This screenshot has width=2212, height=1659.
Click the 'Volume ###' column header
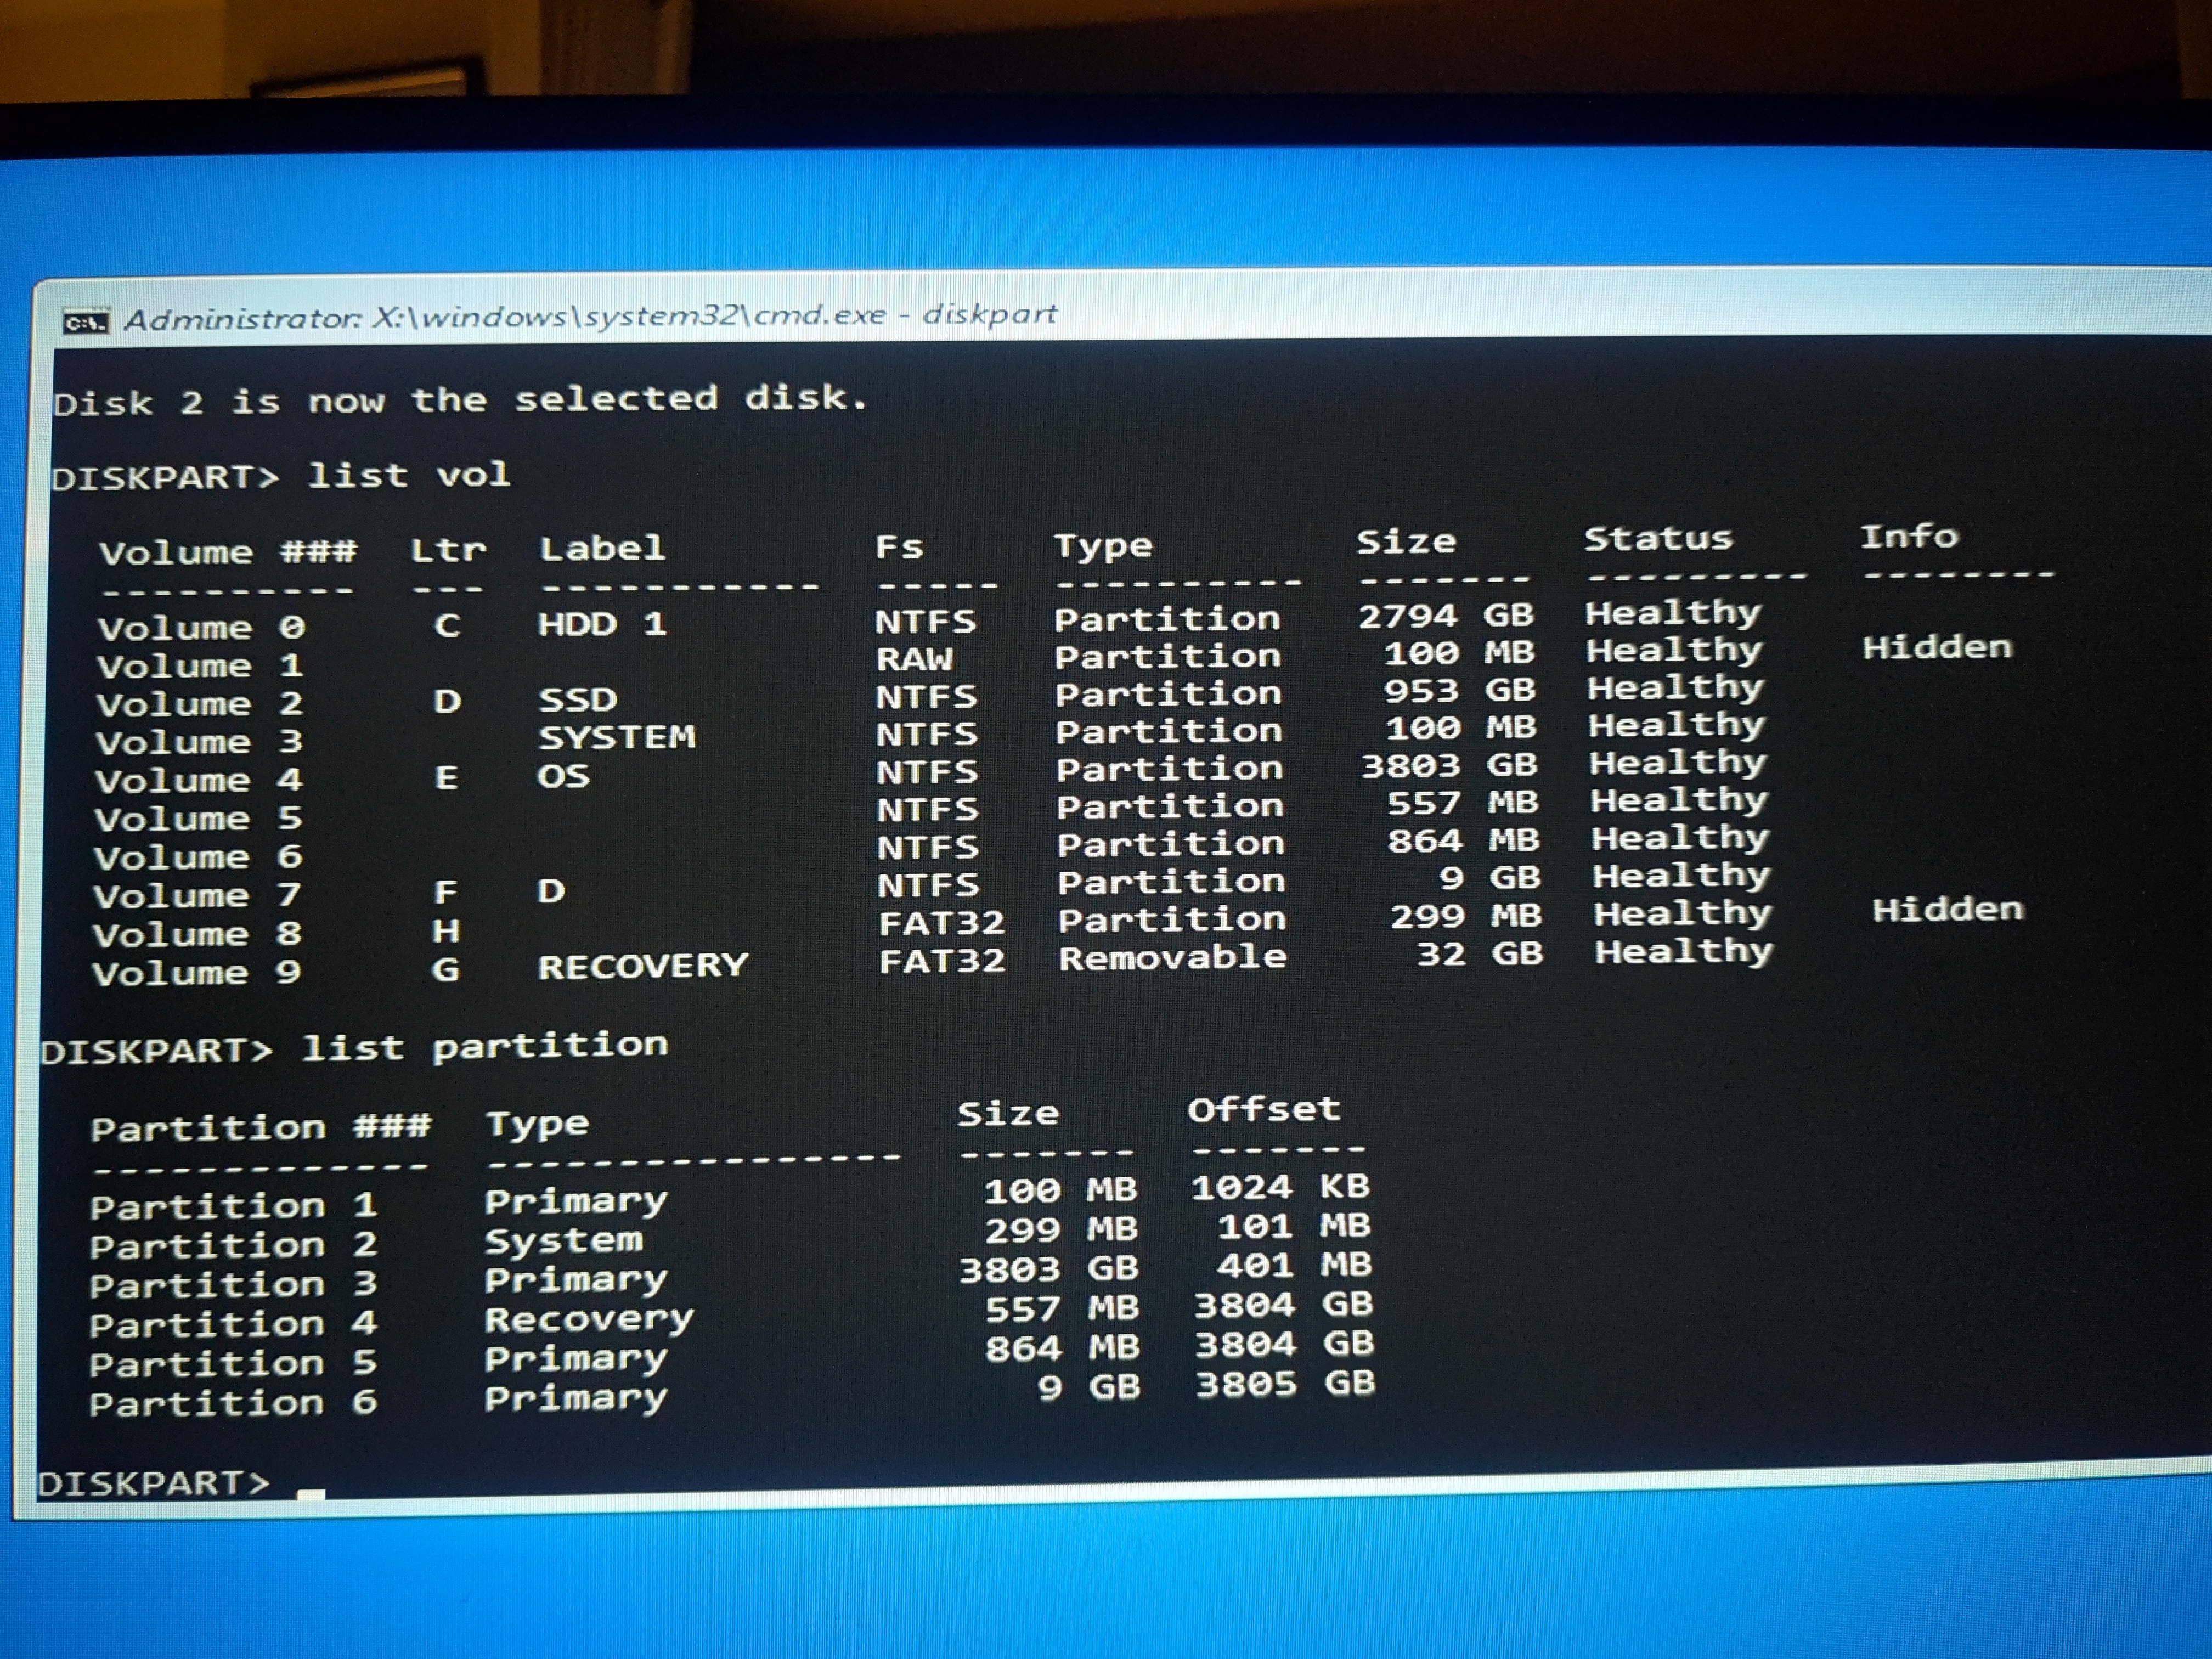tap(228, 552)
